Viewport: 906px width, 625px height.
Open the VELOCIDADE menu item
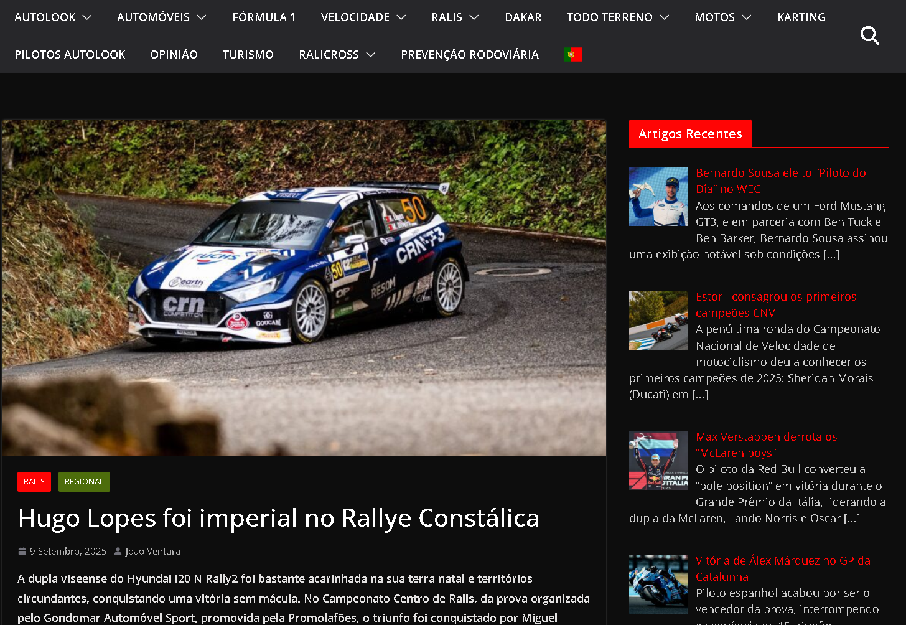tap(355, 17)
